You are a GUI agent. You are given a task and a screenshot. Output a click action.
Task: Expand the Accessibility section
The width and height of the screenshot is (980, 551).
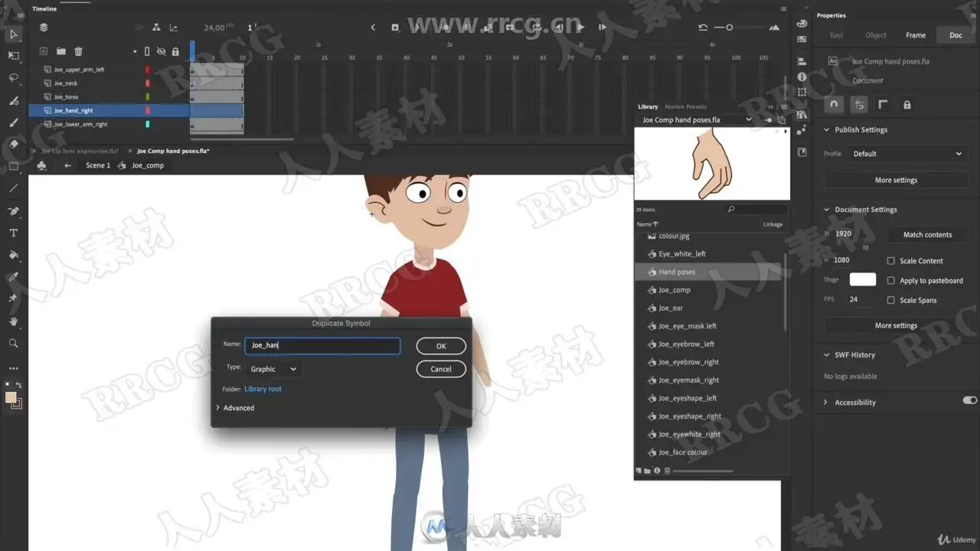coord(825,403)
